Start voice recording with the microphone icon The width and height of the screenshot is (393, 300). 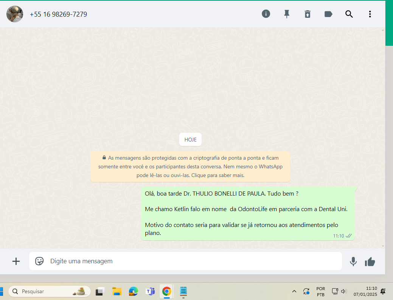pos(353,261)
